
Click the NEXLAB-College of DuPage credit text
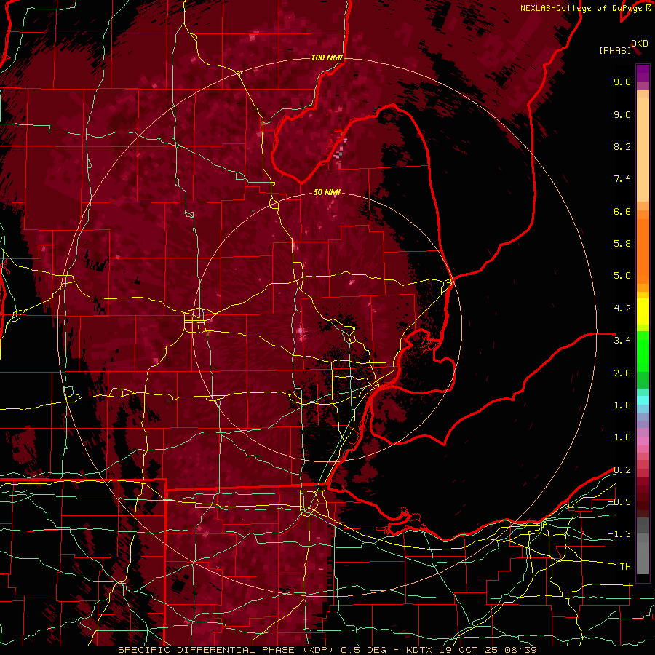point(582,8)
